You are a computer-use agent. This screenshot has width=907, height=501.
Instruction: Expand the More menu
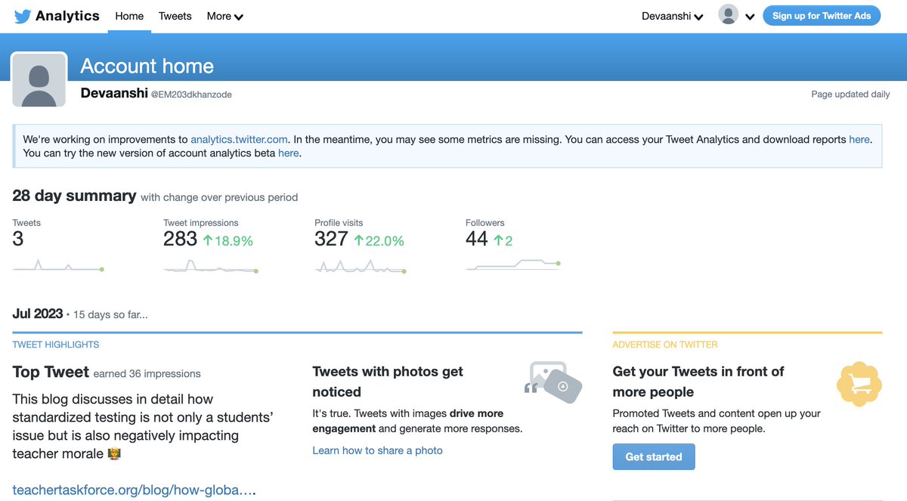click(224, 16)
